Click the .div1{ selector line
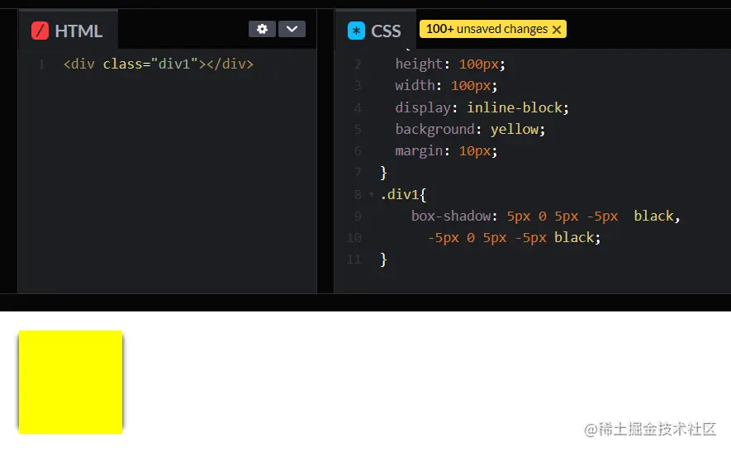731x452 pixels. point(403,194)
